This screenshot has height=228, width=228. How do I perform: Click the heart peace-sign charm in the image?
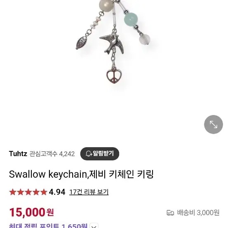(114, 76)
